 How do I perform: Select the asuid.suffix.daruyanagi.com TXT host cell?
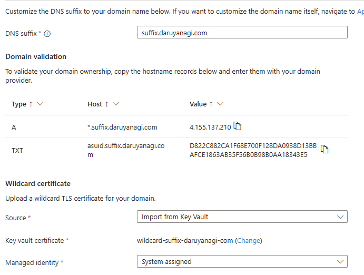point(126,150)
